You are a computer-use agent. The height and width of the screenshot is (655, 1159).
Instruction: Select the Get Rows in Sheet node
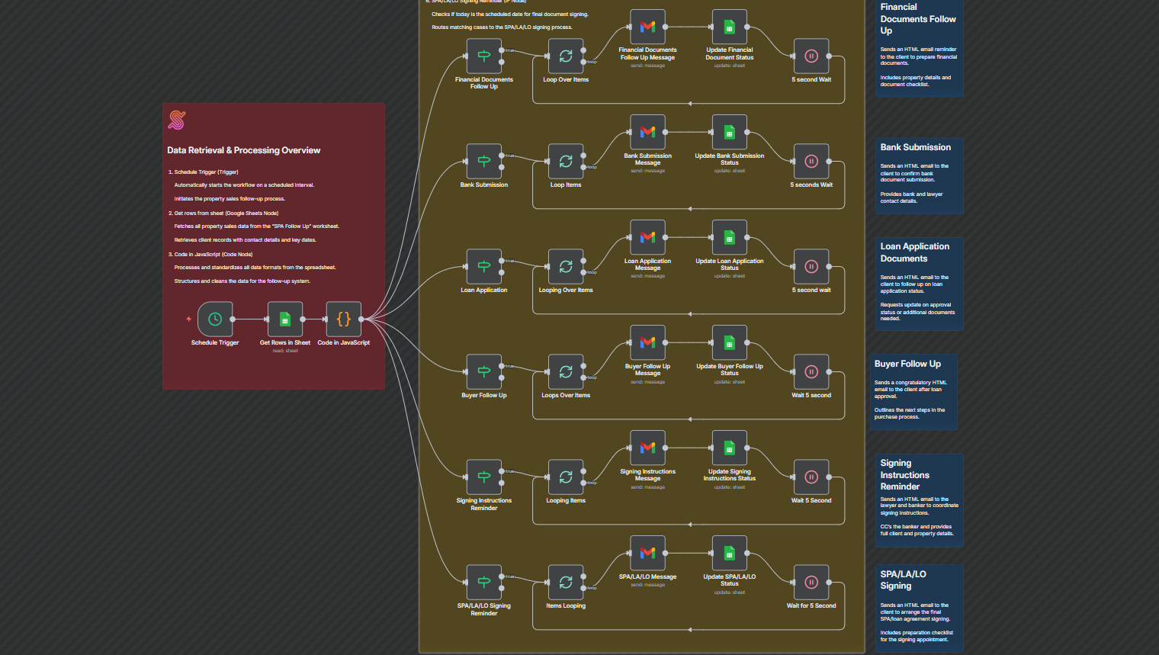click(x=285, y=319)
